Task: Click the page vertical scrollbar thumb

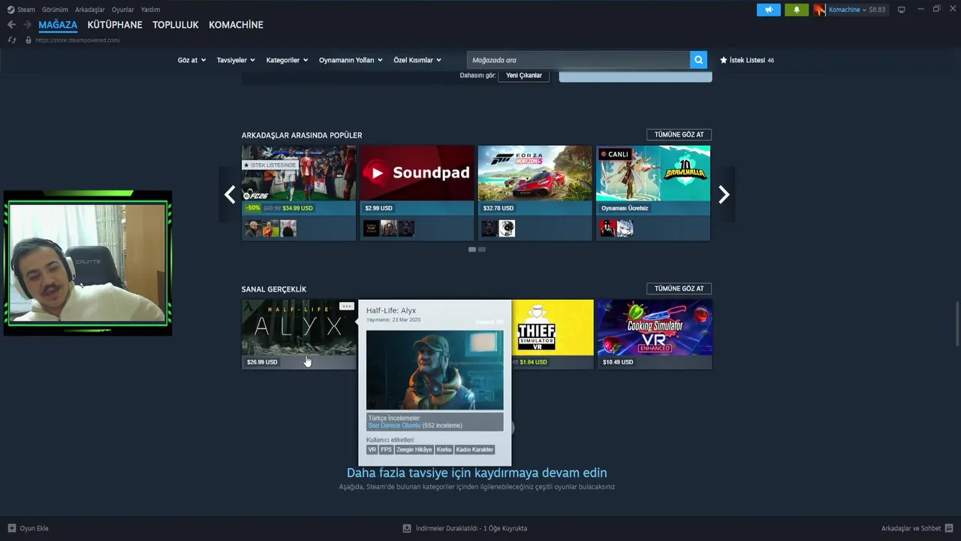Action: tap(956, 323)
